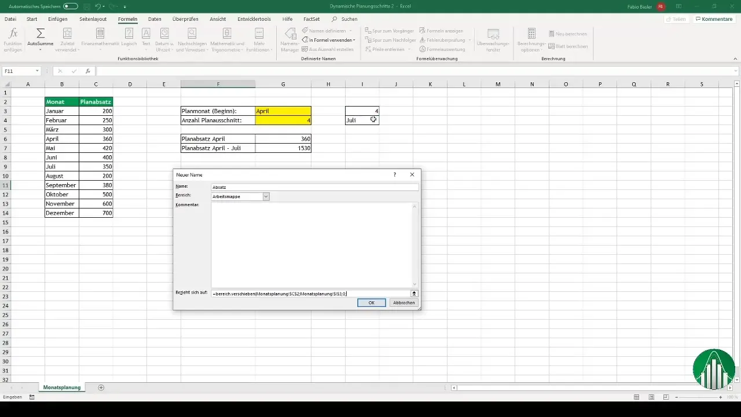The width and height of the screenshot is (741, 417).
Task: Select the Monatsplanung sheet tab
Action: pyautogui.click(x=62, y=387)
